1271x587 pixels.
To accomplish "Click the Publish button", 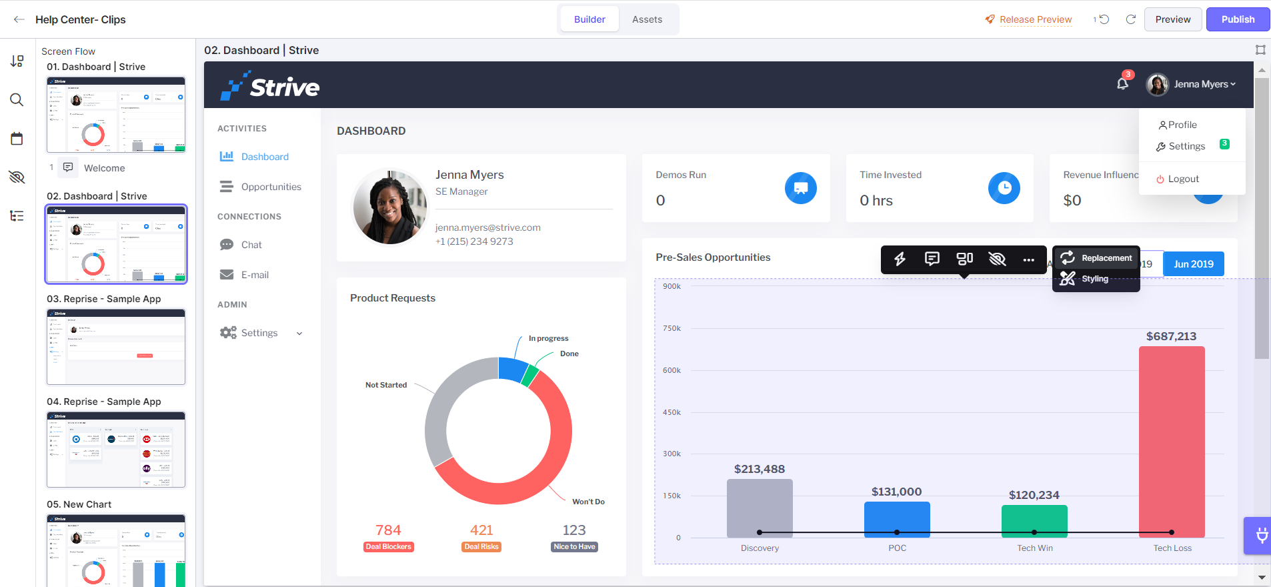I will pyautogui.click(x=1238, y=19).
